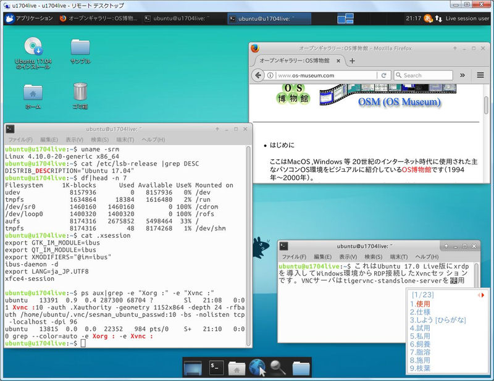The width and height of the screenshot is (494, 381).
Task: Show site information icon in URL bar
Action: [270, 75]
